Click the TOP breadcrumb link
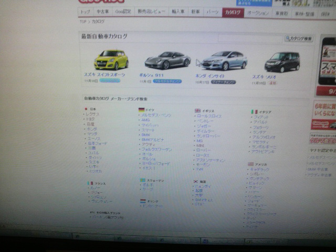This screenshot has width=336, height=252. [x=83, y=22]
